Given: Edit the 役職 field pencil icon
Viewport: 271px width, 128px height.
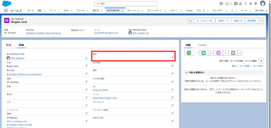Looking at the screenshot, I should tap(86, 82).
